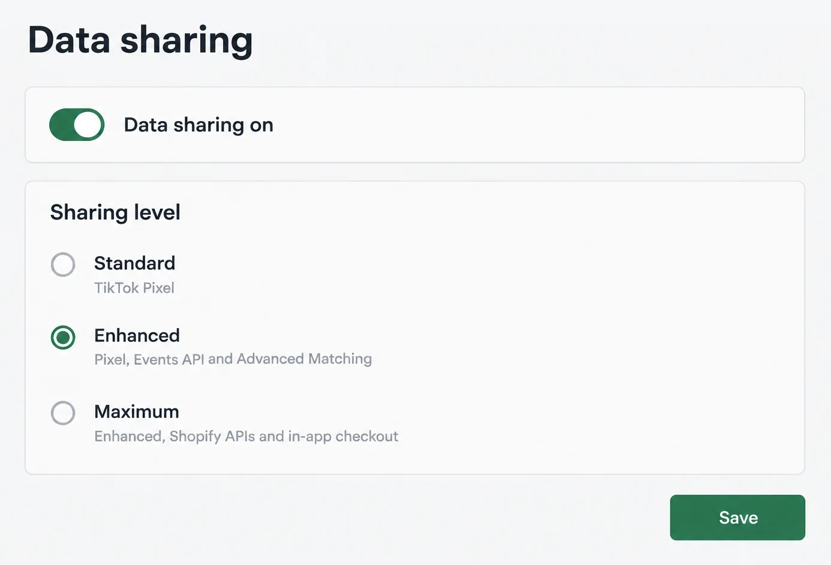Turn off the Data sharing toggle
The image size is (831, 565).
[77, 125]
